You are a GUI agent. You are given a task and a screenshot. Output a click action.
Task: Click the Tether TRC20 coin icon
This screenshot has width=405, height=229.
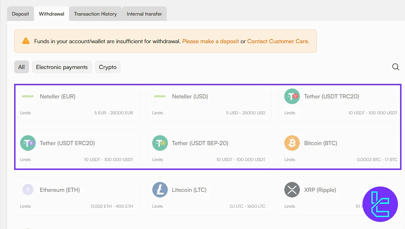pyautogui.click(x=292, y=96)
